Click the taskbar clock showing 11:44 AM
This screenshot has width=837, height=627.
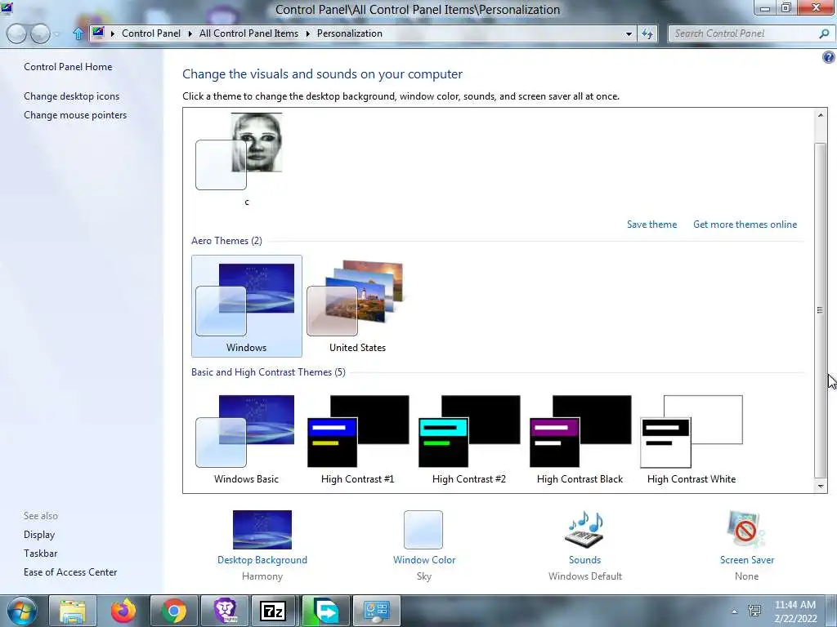pos(795,611)
